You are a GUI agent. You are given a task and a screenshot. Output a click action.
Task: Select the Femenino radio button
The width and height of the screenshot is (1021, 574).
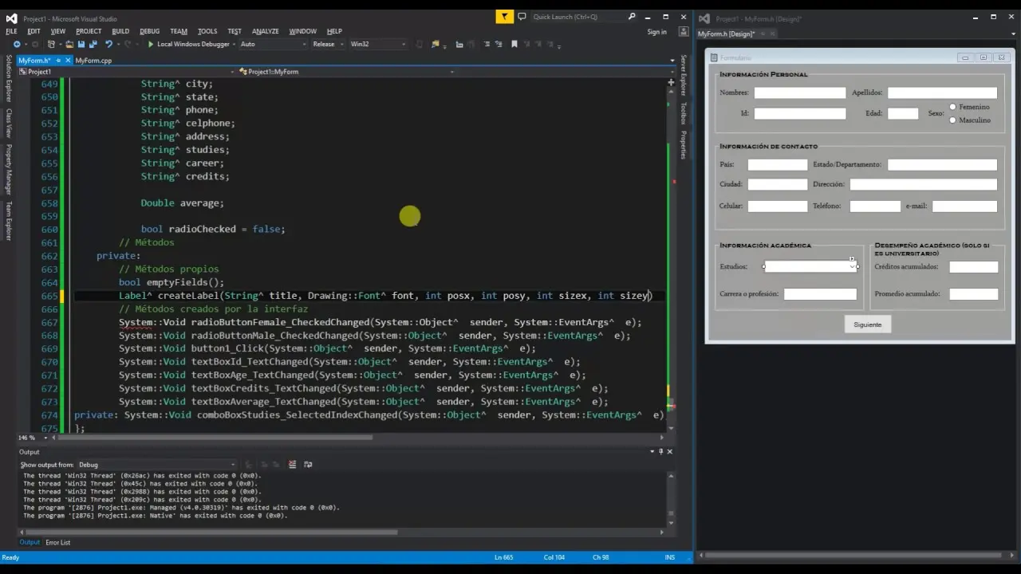click(952, 107)
